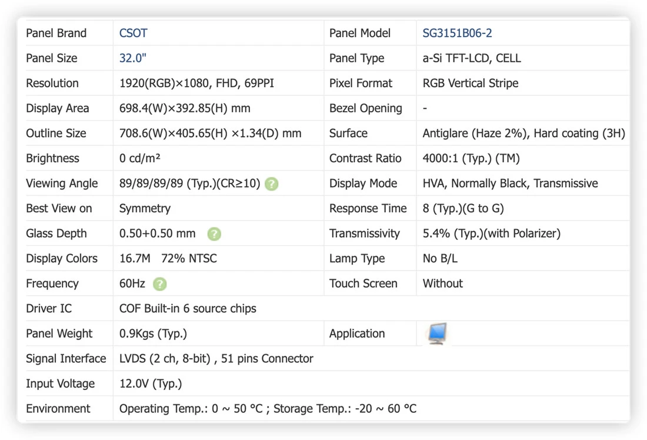Viewport: 647px width, 440px height.
Task: Click the 16.7M display colors value
Action: point(135,258)
